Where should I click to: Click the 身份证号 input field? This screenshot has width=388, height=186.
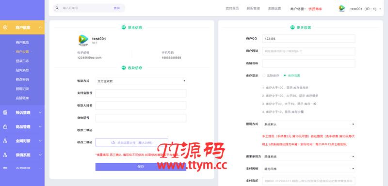pos(141,118)
